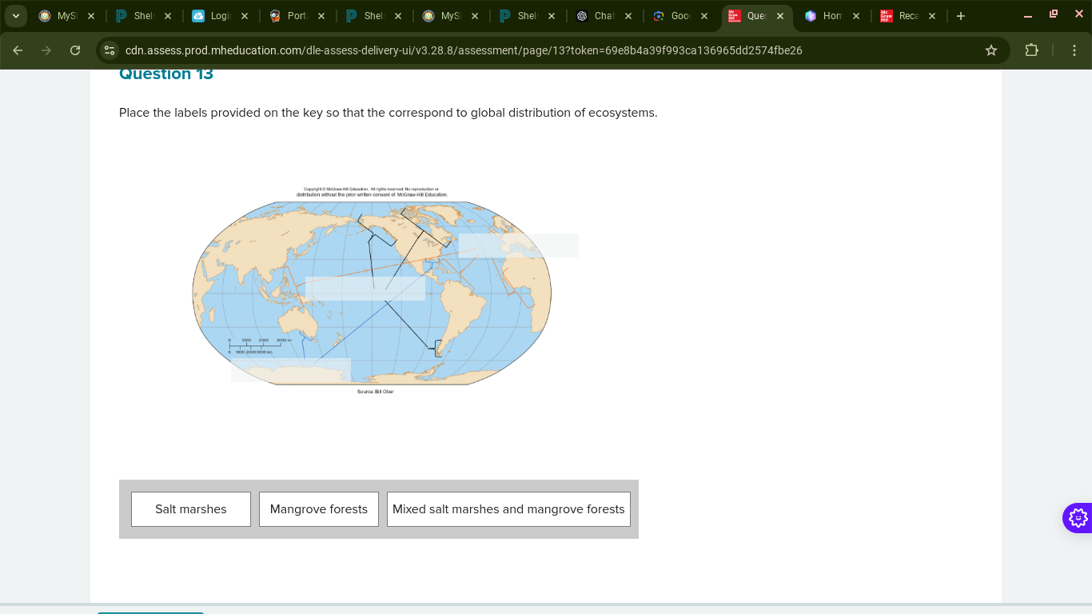
Task: Bookmark this page with the star icon
Action: (991, 50)
